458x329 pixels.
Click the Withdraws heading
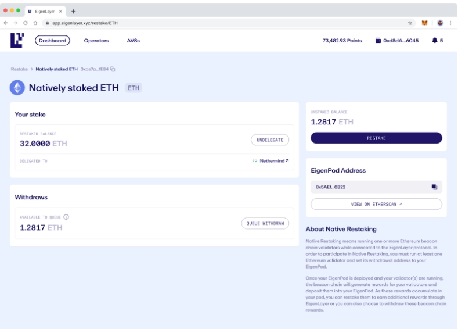tap(31, 197)
